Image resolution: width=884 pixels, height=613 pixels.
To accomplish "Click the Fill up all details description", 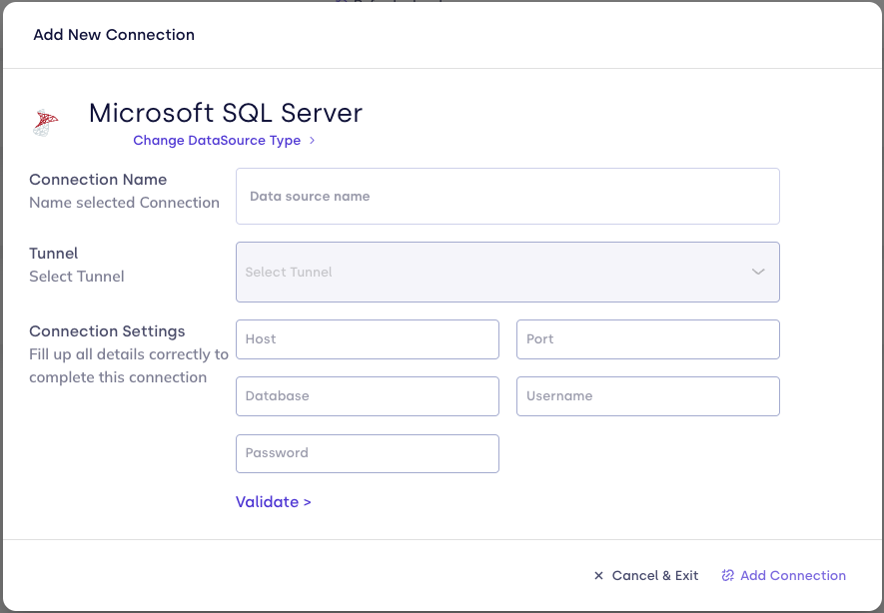I will pyautogui.click(x=129, y=365).
